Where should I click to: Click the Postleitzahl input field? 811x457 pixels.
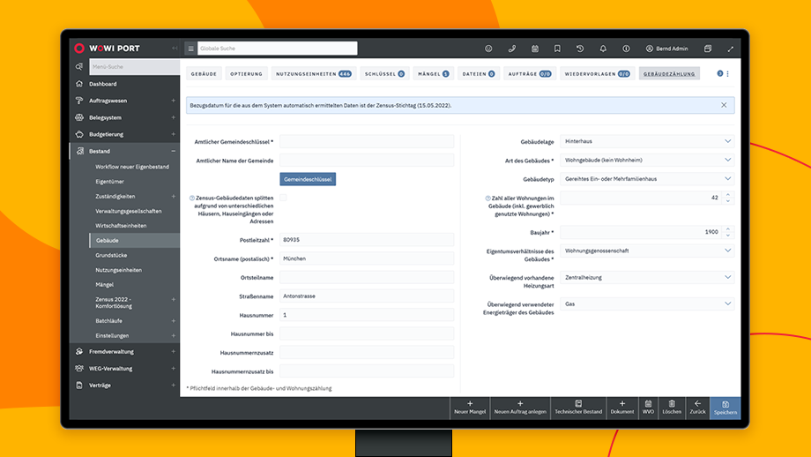pos(366,239)
